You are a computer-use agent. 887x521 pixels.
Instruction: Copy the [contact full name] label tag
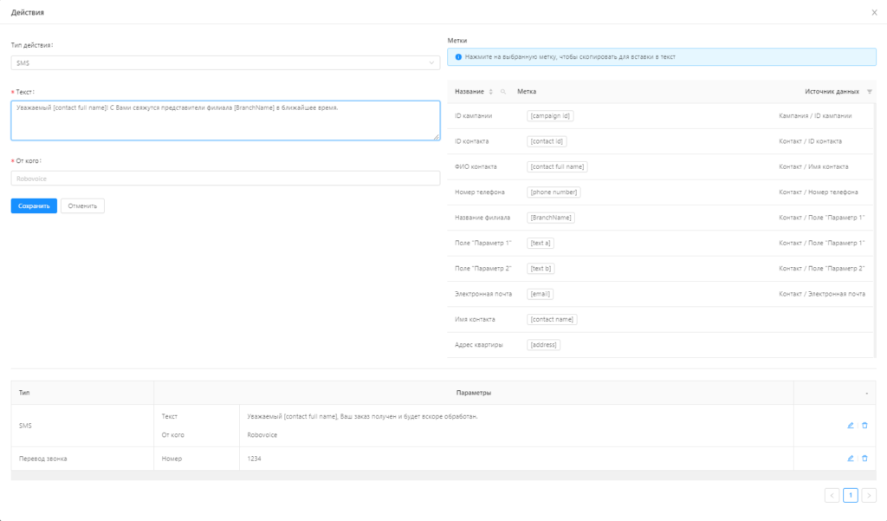point(557,167)
